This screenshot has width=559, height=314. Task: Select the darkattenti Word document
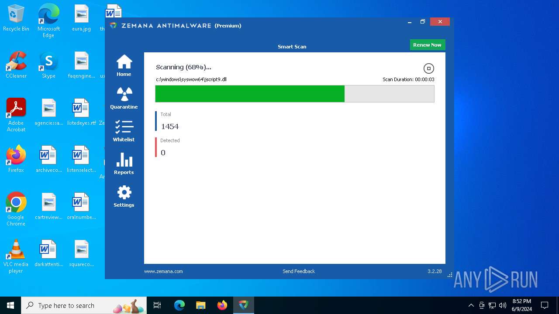point(48,254)
